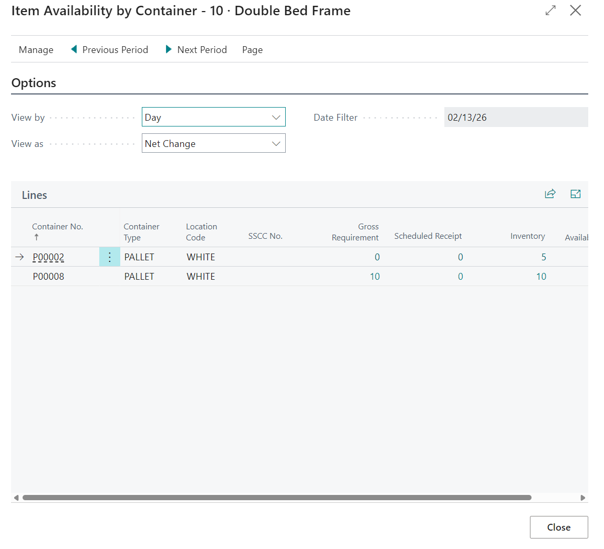The width and height of the screenshot is (604, 549).
Task: Click the Date Filter field
Action: pos(515,117)
